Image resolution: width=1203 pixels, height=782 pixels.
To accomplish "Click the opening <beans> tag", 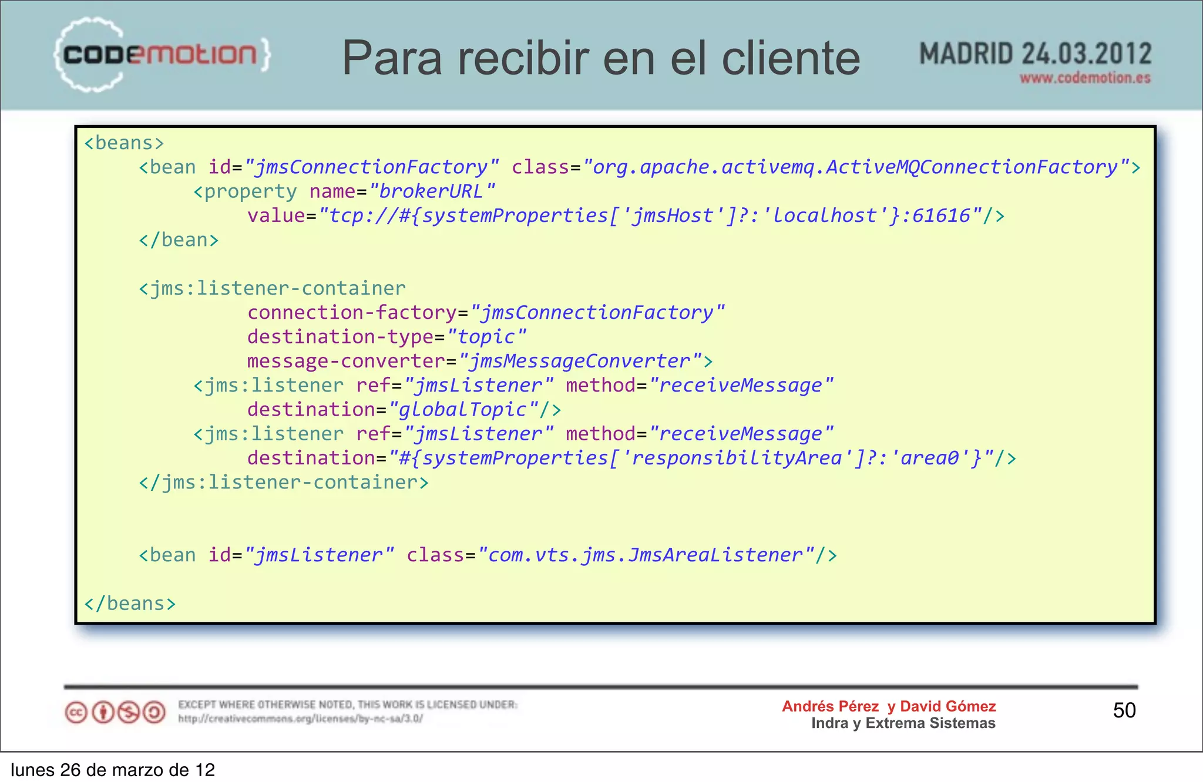I will pyautogui.click(x=124, y=143).
